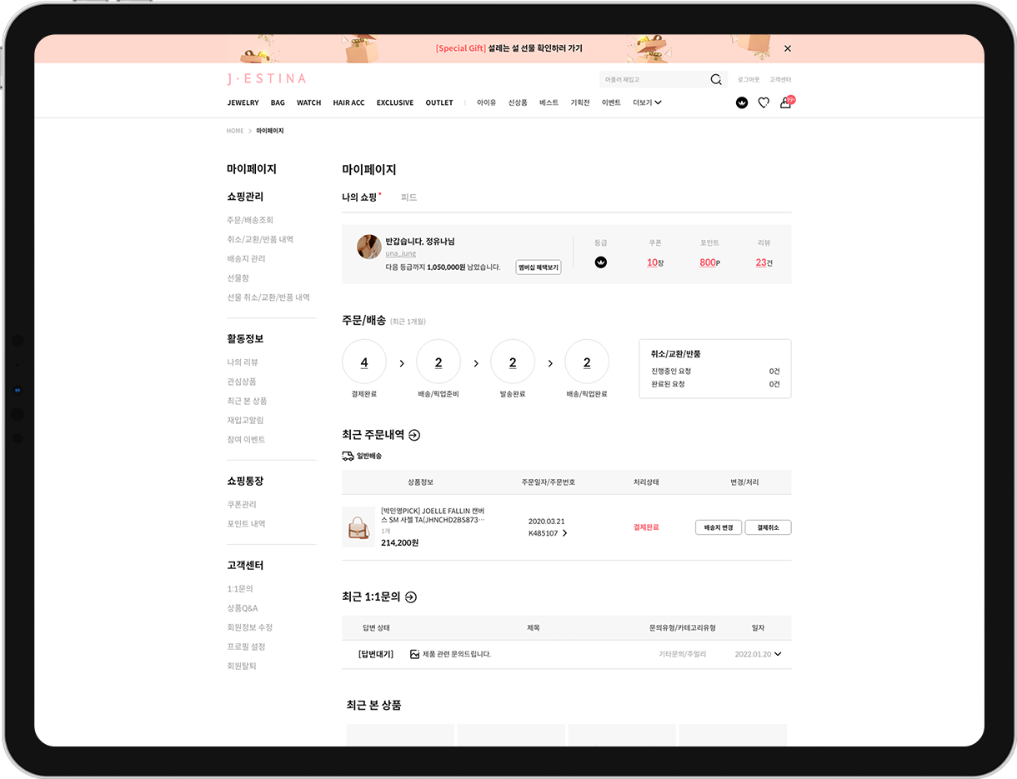The width and height of the screenshot is (1017, 779).
Task: Click the 10장 coupon count
Action: pyautogui.click(x=655, y=262)
